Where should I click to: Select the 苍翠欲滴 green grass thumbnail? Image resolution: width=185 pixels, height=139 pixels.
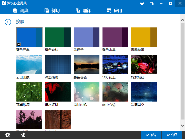point(29,92)
